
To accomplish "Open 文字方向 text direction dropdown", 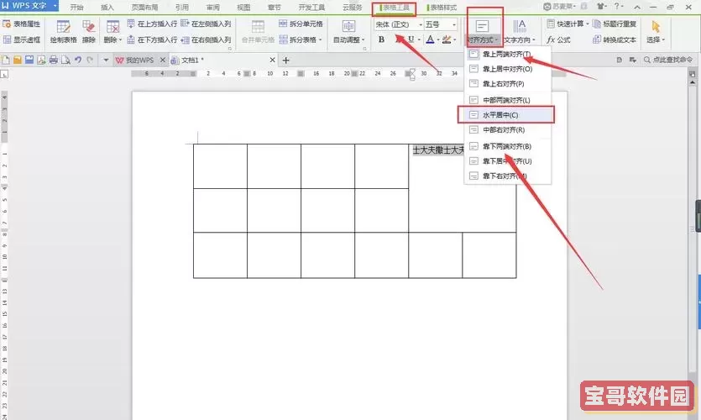I will click(520, 32).
